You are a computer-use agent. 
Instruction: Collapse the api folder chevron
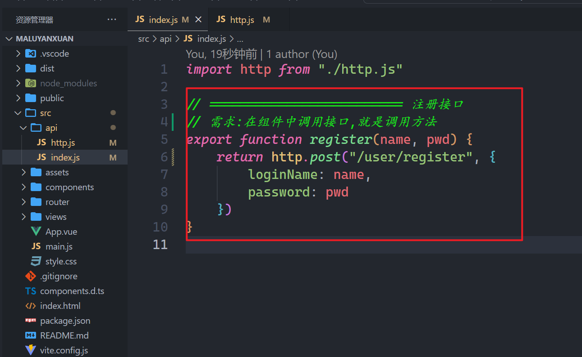pyautogui.click(x=23, y=128)
